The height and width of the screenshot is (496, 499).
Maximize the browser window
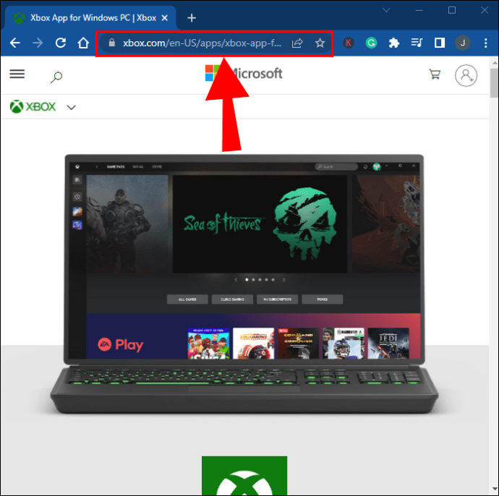pyautogui.click(x=452, y=10)
